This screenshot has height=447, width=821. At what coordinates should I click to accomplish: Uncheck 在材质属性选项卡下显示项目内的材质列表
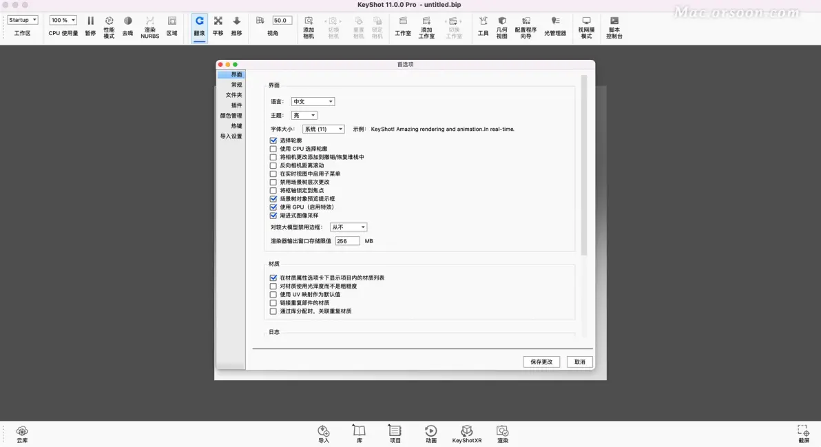[273, 278]
